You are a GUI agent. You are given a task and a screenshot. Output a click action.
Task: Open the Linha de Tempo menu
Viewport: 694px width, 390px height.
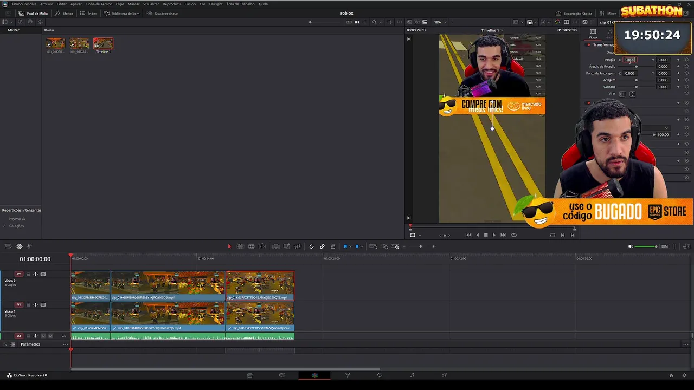99,4
